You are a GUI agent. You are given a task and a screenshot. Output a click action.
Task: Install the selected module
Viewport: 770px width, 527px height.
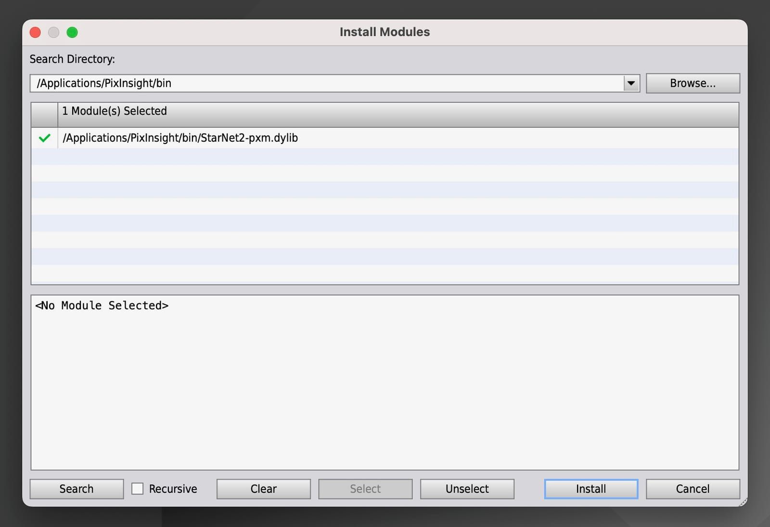[591, 489]
